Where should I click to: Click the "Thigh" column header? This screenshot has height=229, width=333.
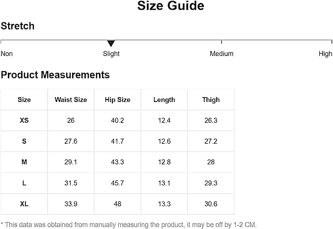click(211, 100)
